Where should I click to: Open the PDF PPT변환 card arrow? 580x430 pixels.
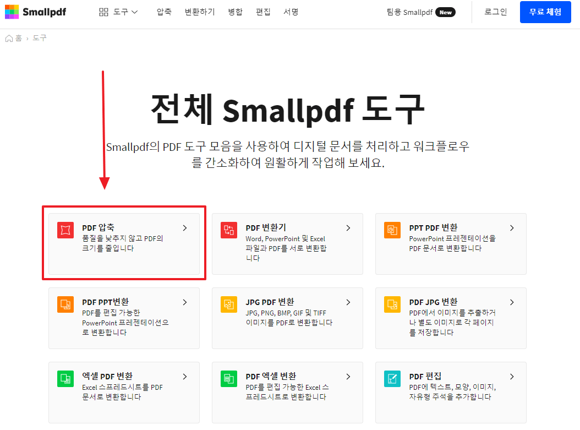coord(185,302)
